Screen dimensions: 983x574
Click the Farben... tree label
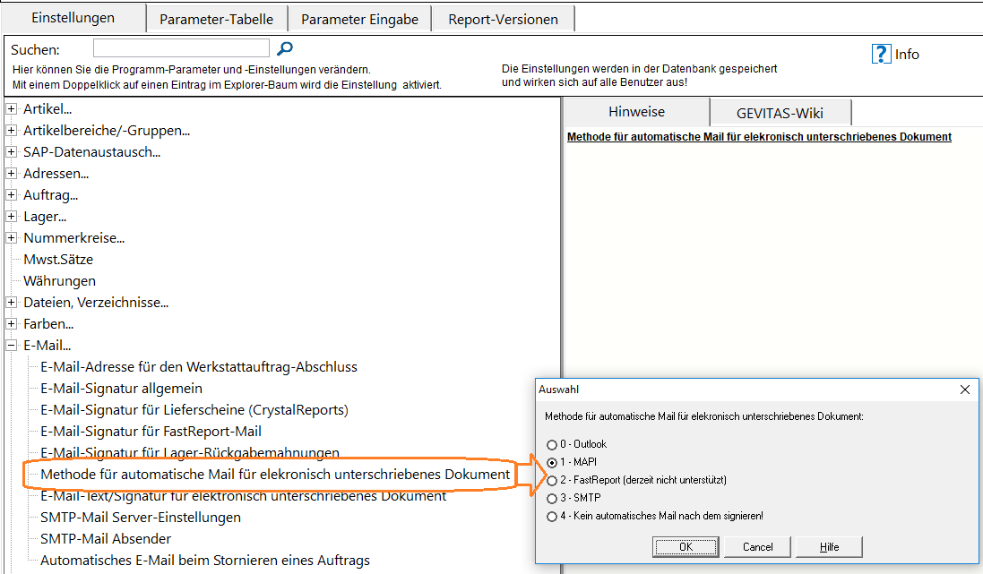click(48, 324)
